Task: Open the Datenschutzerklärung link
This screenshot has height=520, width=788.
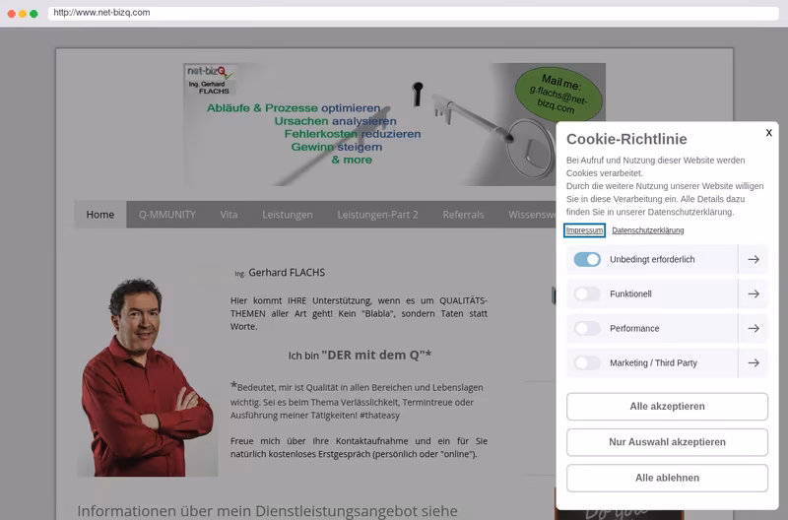Action: pyautogui.click(x=648, y=230)
